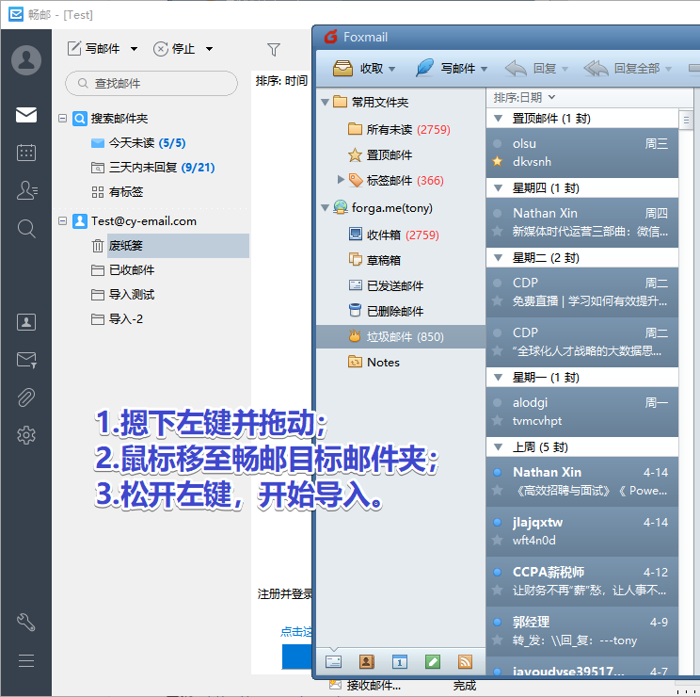
Task: Click Foxmail 回复全部 reply all button
Action: click(x=621, y=69)
